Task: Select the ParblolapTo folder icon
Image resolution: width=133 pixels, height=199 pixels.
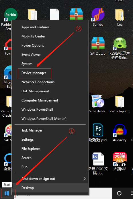Action: pos(120,102)
